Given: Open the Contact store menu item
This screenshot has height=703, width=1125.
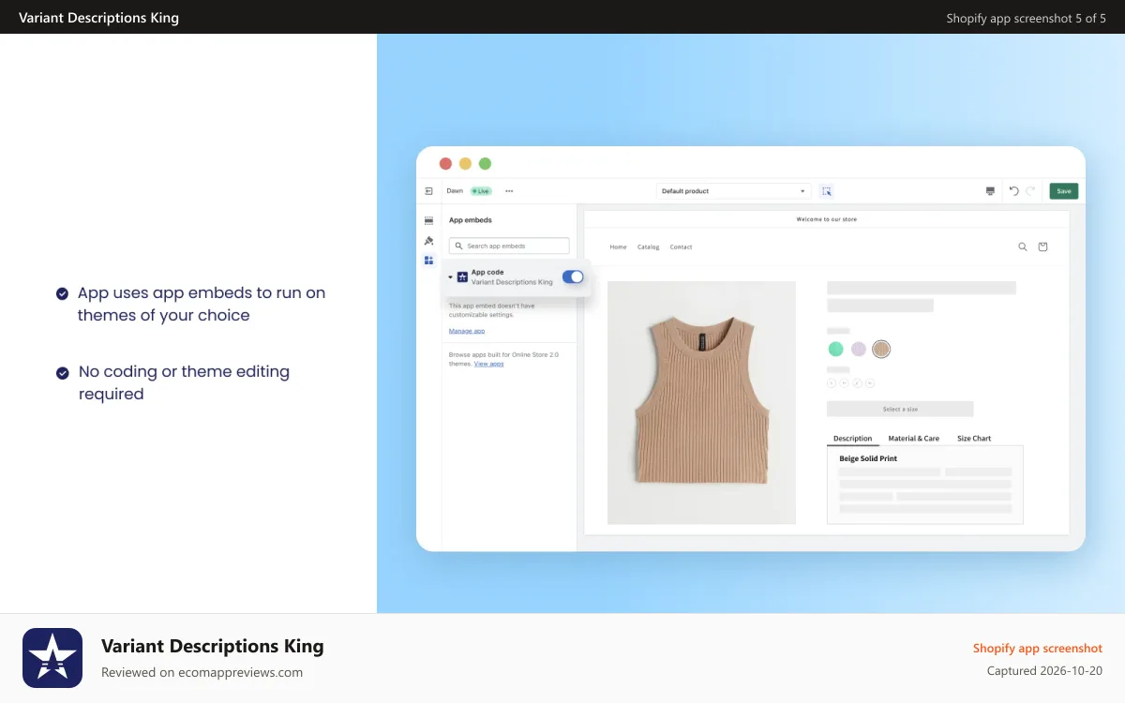Looking at the screenshot, I should (682, 247).
